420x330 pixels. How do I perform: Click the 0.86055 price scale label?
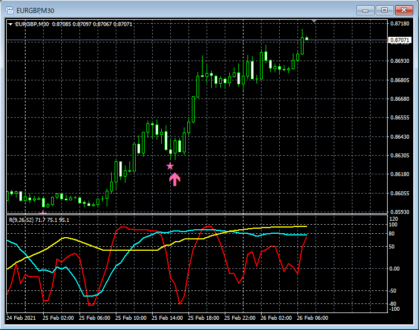(400, 194)
